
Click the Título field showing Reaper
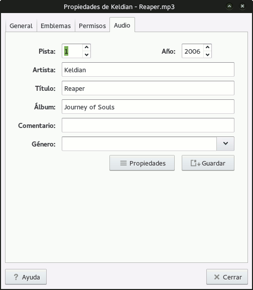[x=148, y=88]
